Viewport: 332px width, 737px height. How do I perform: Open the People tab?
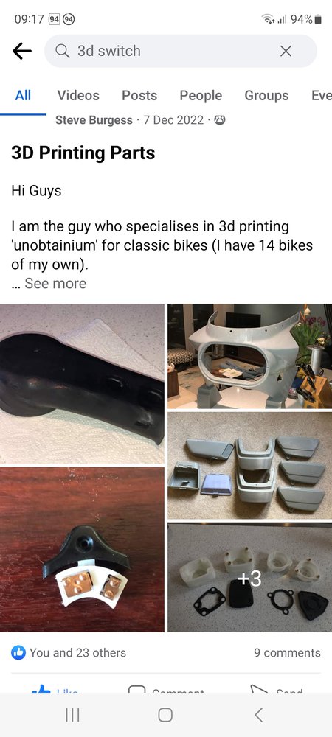201,95
